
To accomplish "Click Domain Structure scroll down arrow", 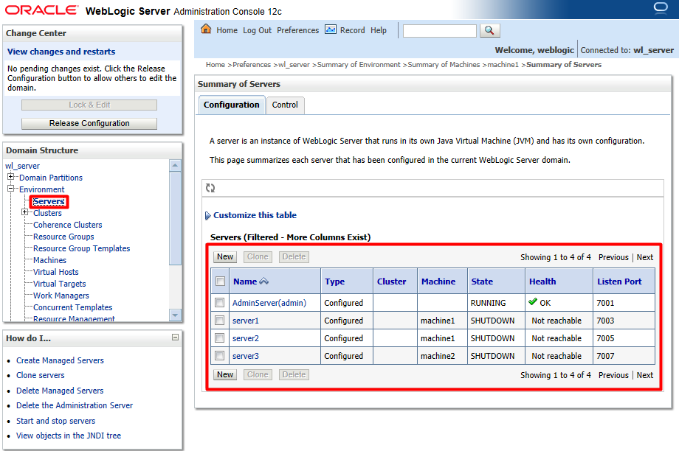I will pyautogui.click(x=175, y=315).
